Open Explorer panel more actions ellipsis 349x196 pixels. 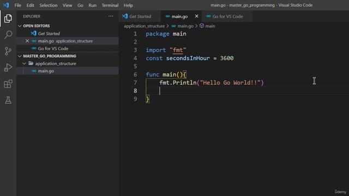[111, 16]
